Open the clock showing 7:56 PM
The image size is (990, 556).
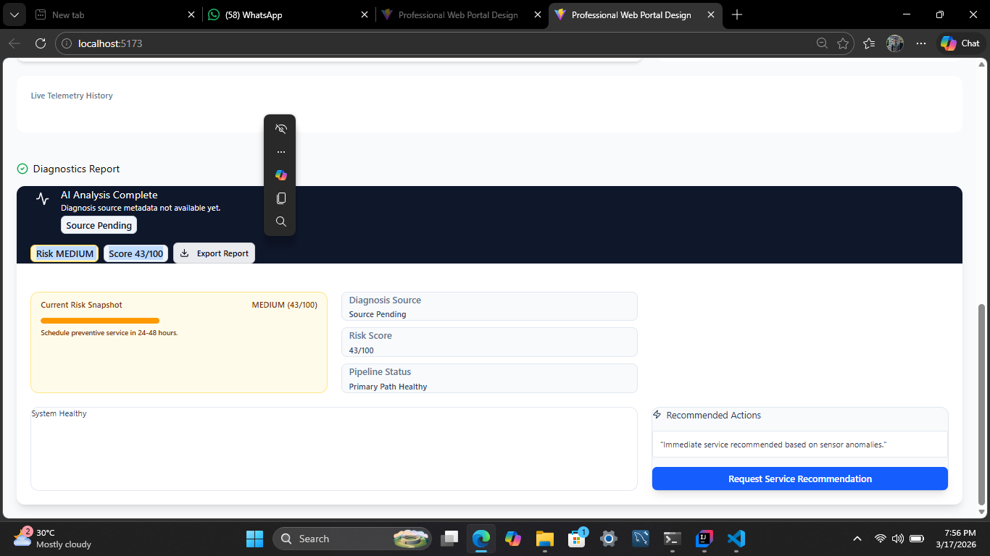(x=955, y=539)
